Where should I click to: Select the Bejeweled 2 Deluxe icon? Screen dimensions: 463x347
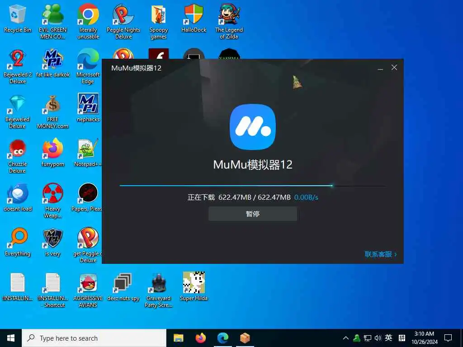(18, 66)
